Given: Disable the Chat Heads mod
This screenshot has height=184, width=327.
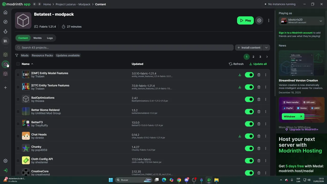Looking at the screenshot, I should tap(249, 136).
